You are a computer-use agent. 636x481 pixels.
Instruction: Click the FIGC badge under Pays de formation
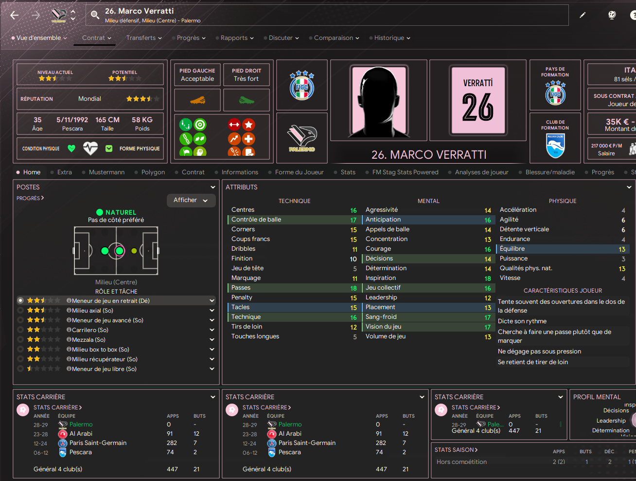[555, 92]
